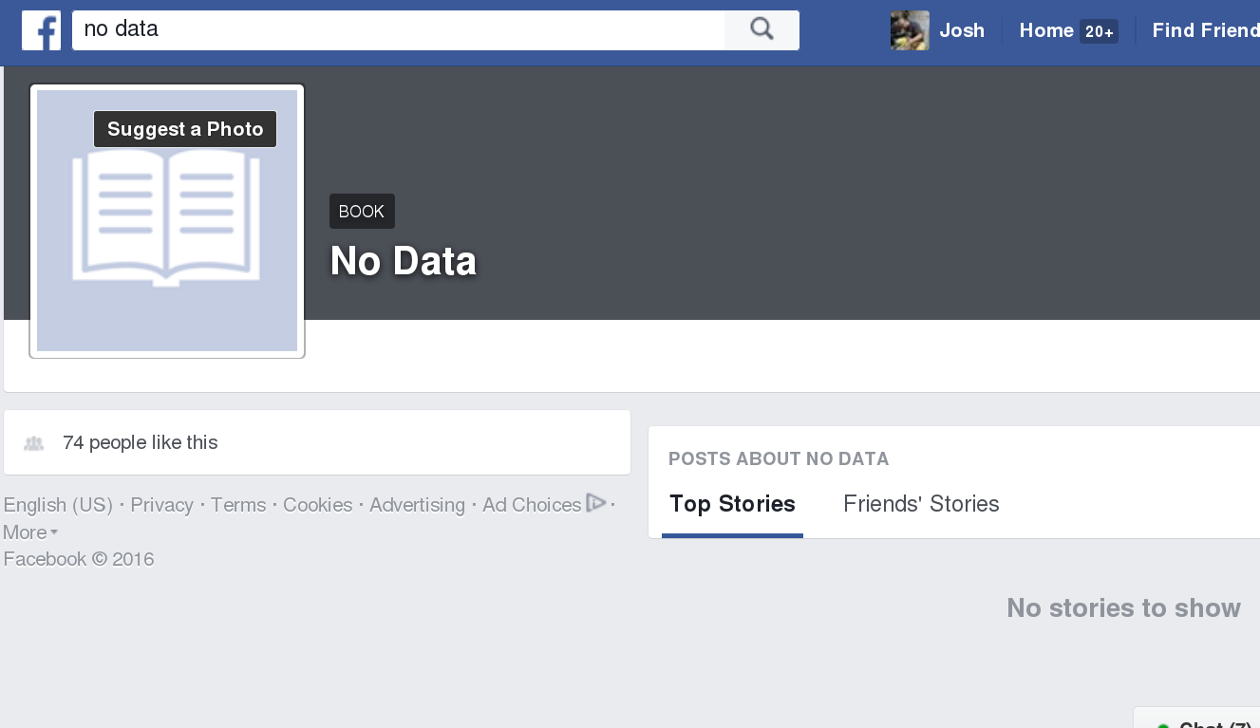Switch to the Top Stories tab
1260x728 pixels.
click(x=732, y=504)
